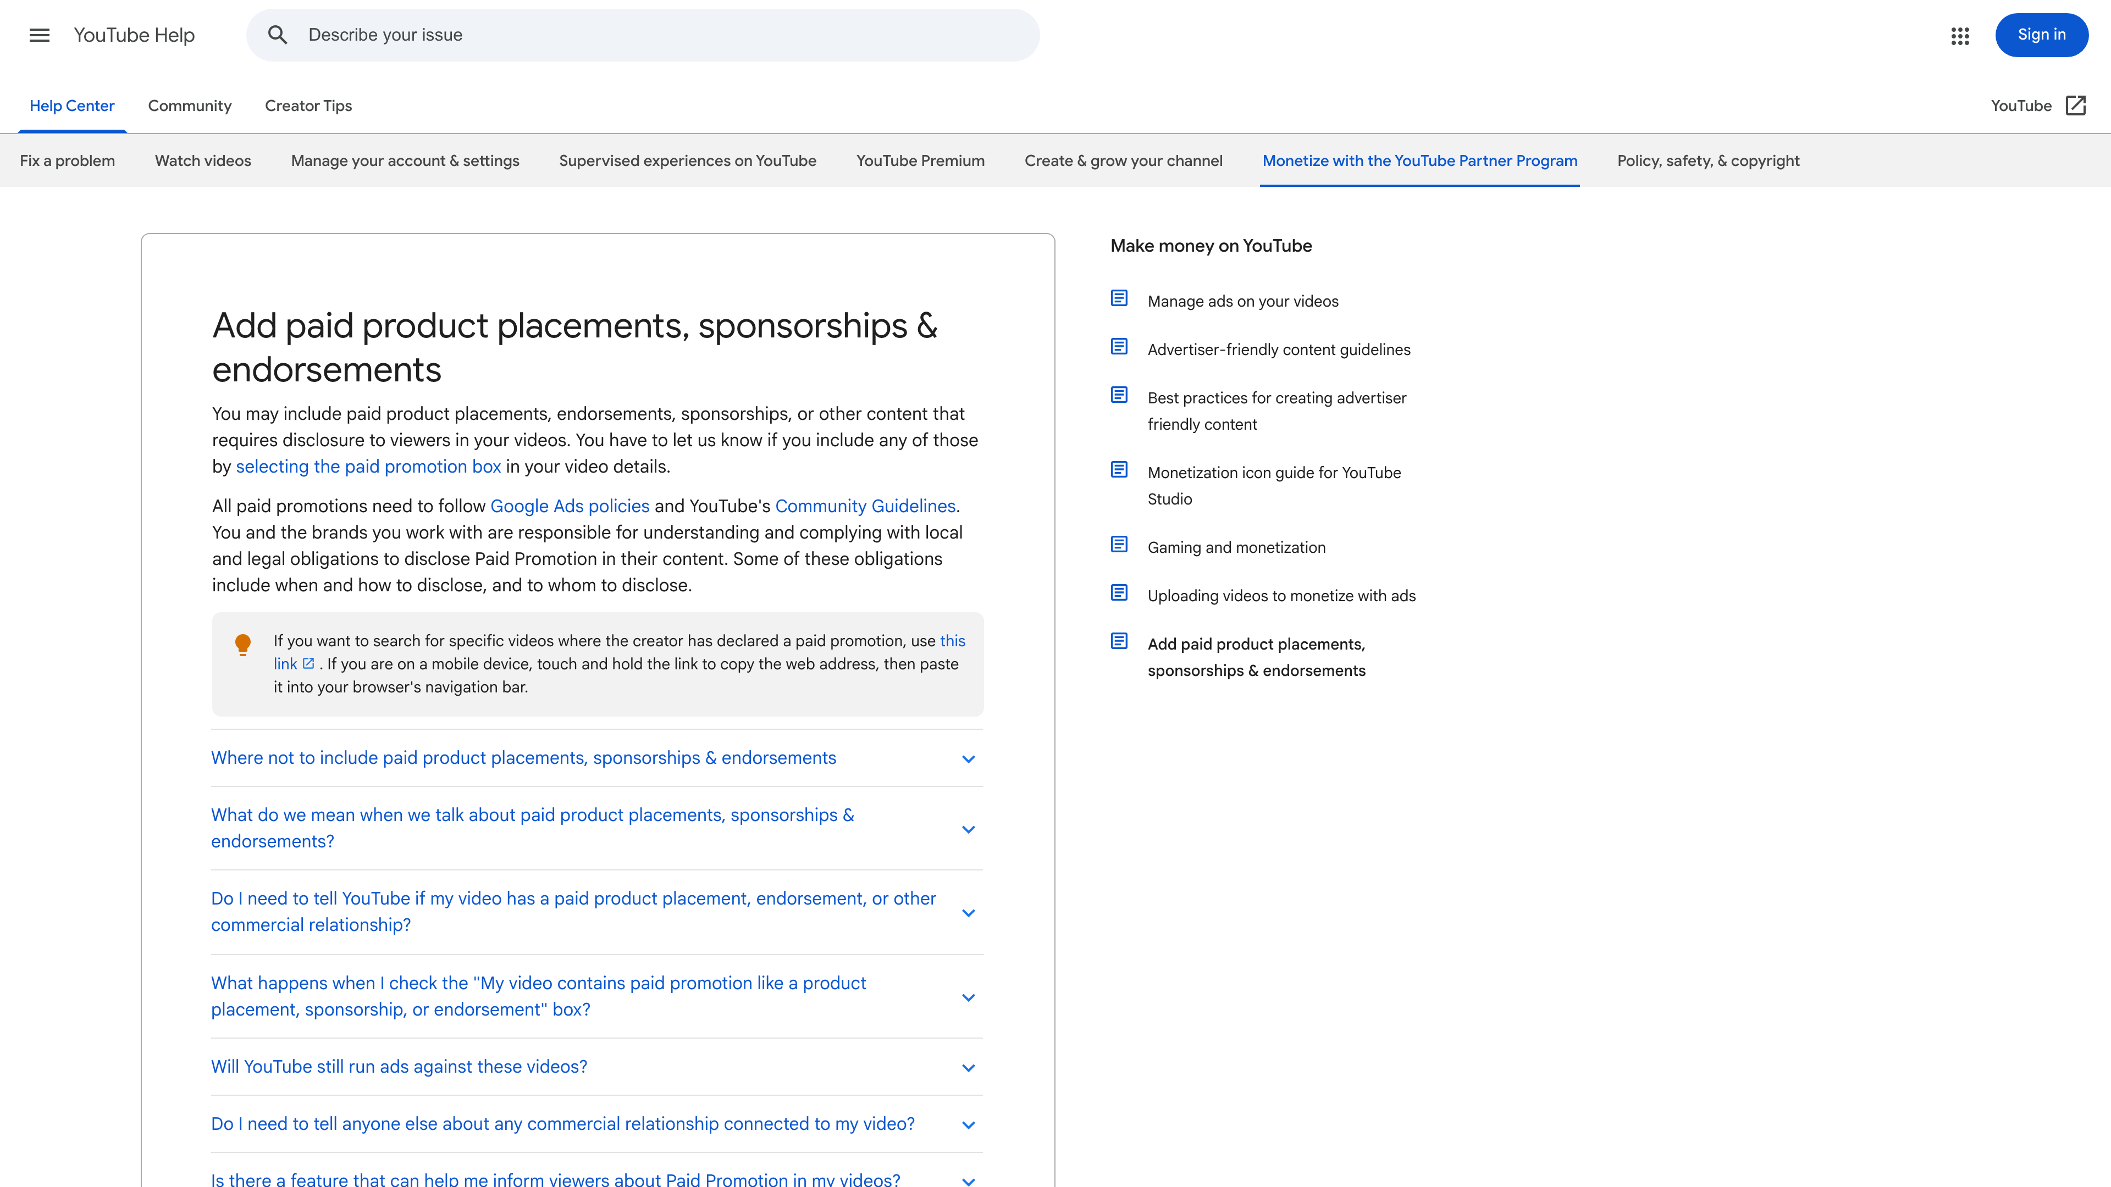
Task: Open Uploading videos to monetize with ads article
Action: pos(1281,596)
